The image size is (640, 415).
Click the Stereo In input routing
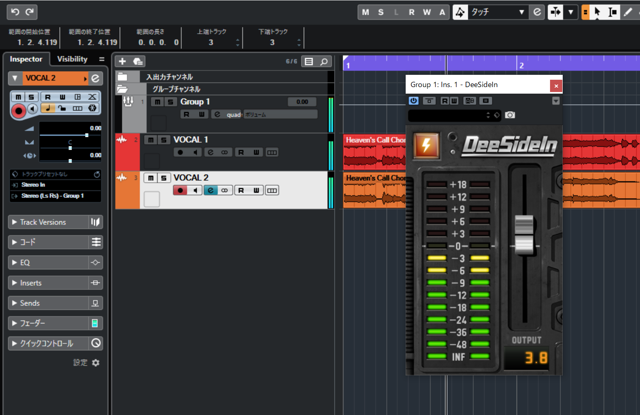click(x=55, y=185)
